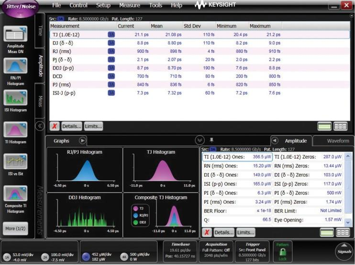Open the Composite TI Histogram icon
The height and width of the screenshot is (265, 355).
(15, 194)
